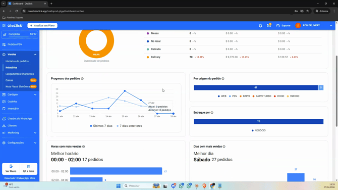Click info icon next to Dias com mais vendas
Image resolution: width=338 pixels, height=190 pixels.
tap(224, 147)
